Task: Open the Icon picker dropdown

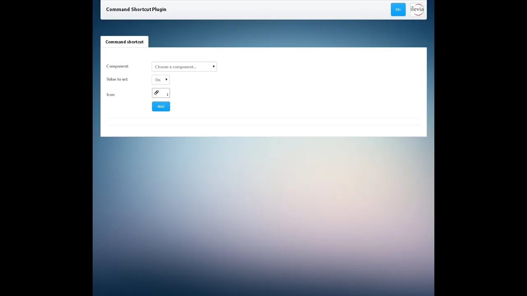Action: pyautogui.click(x=161, y=93)
